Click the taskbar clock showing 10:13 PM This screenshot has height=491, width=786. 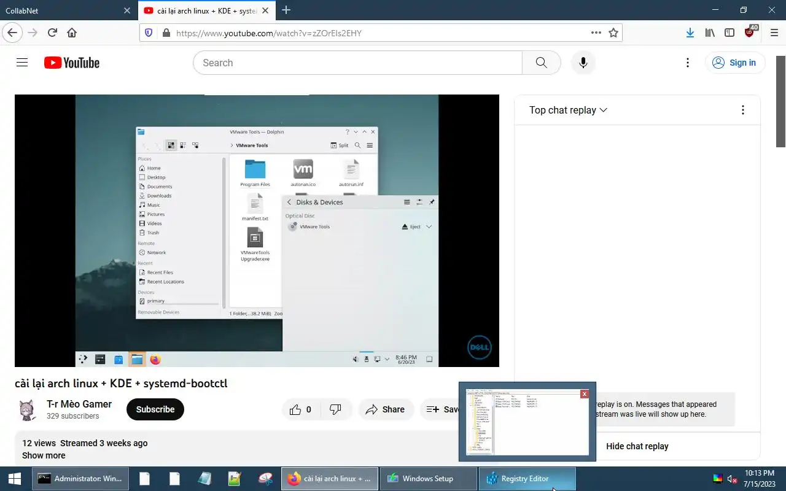click(x=759, y=479)
